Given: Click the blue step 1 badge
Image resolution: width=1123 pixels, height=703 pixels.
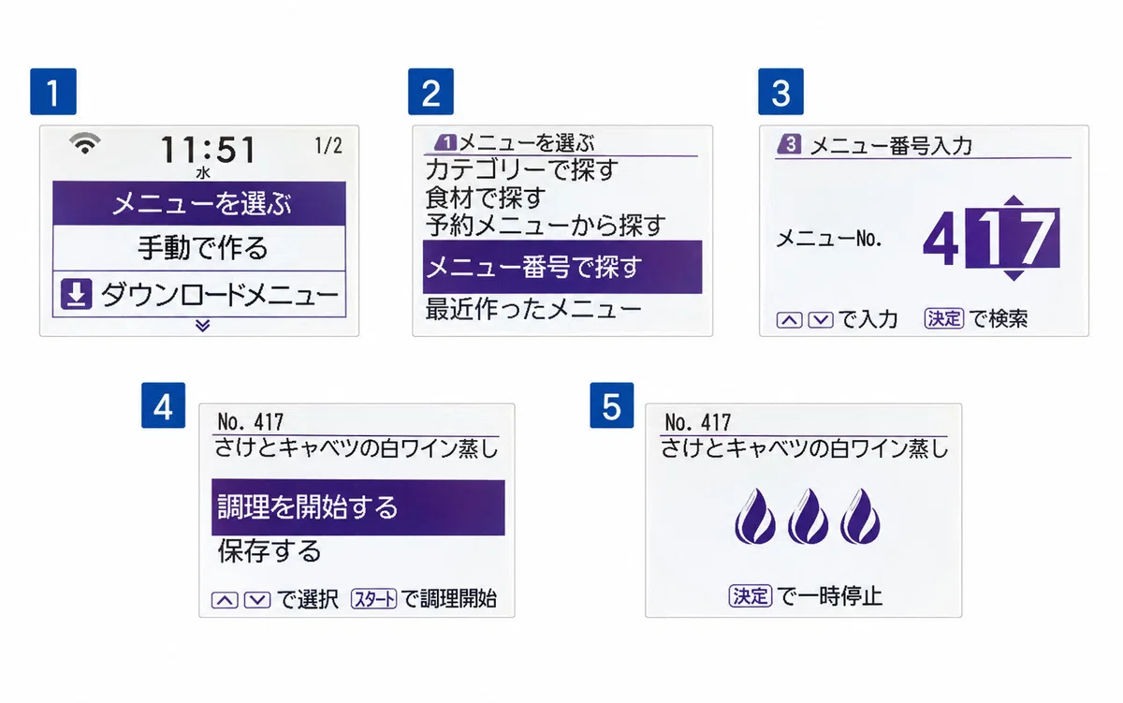Looking at the screenshot, I should pyautogui.click(x=54, y=92).
